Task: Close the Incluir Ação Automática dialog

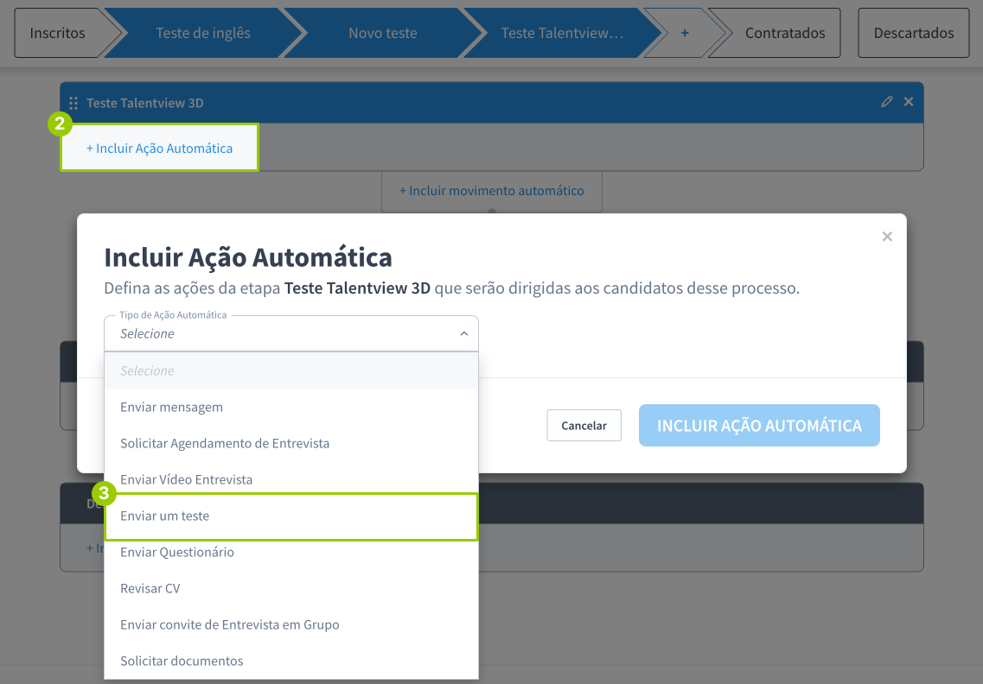Action: (x=887, y=237)
